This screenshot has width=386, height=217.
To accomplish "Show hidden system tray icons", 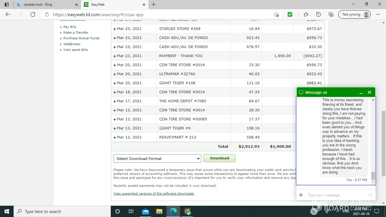I will pyautogui.click(x=337, y=211).
